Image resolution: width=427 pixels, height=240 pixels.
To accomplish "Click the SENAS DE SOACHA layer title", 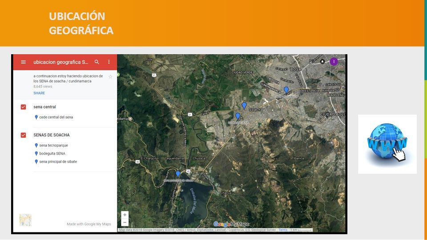I will pyautogui.click(x=52, y=135).
